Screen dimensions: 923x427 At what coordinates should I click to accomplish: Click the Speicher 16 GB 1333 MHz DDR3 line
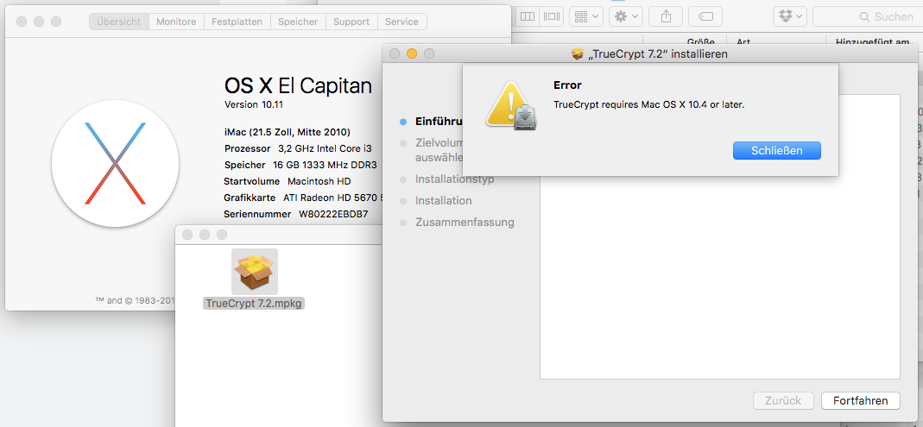coord(300,165)
